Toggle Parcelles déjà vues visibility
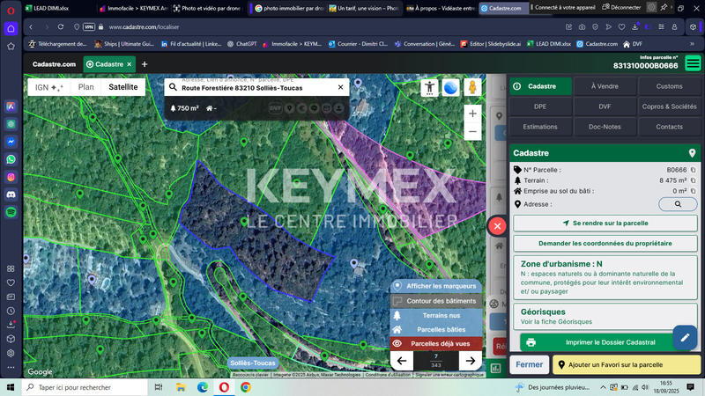 point(437,343)
